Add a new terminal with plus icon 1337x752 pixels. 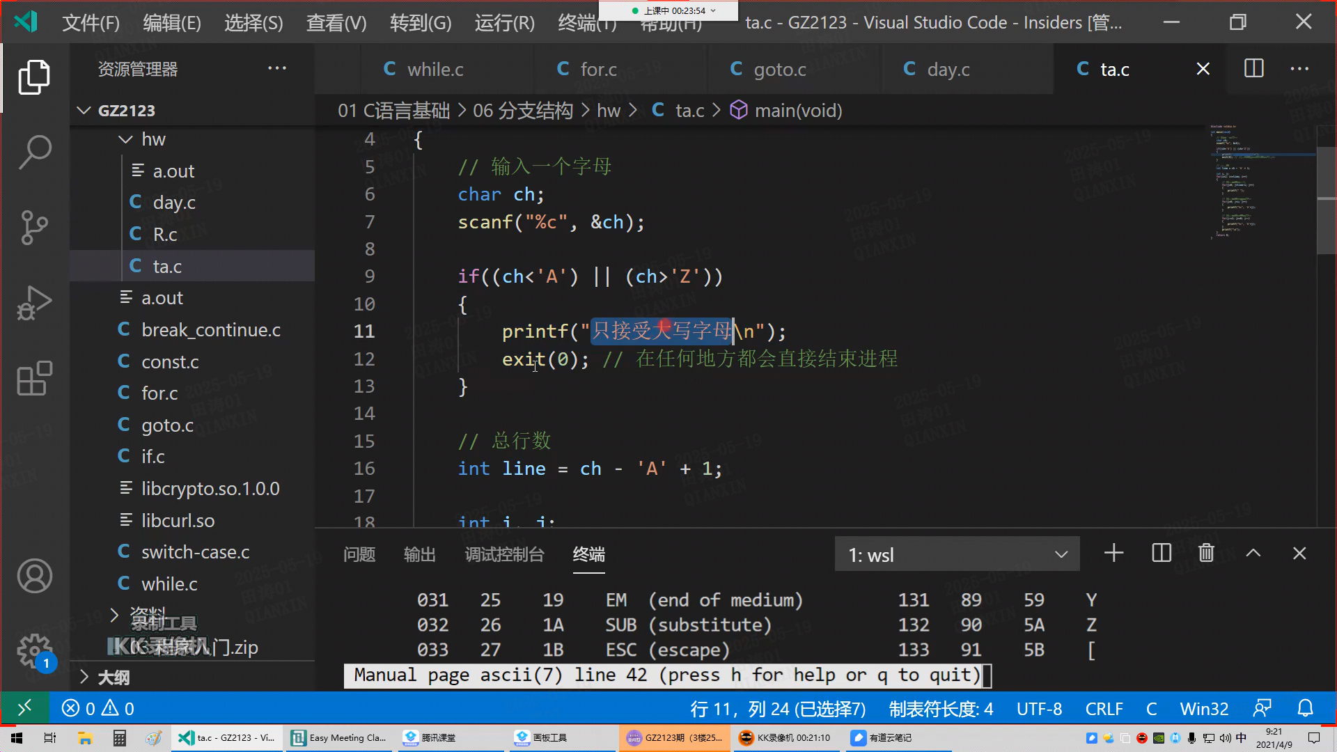pos(1113,554)
